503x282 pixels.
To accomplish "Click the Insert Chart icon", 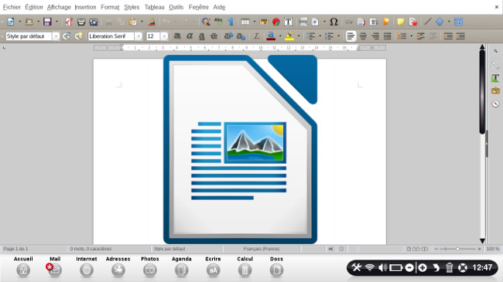I will click(276, 22).
